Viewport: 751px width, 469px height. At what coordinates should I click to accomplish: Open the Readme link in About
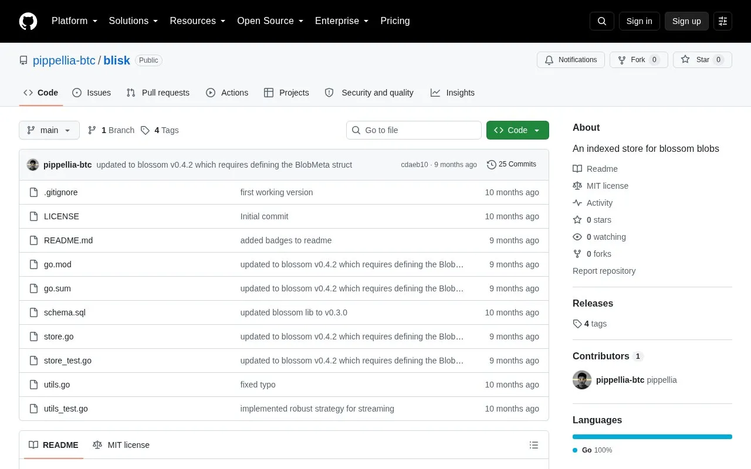click(x=595, y=169)
